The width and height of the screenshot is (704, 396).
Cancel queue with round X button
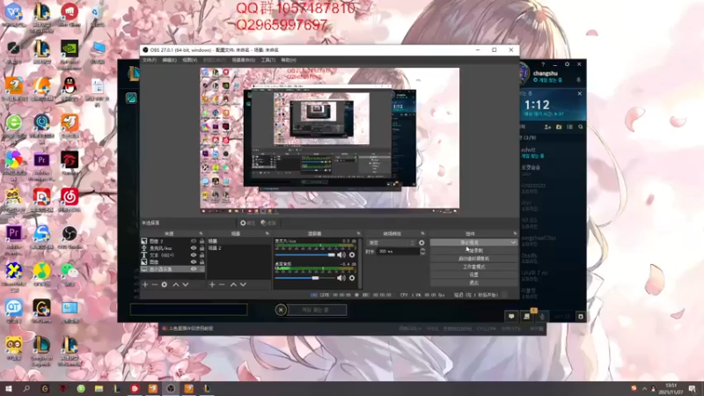pyautogui.click(x=281, y=310)
